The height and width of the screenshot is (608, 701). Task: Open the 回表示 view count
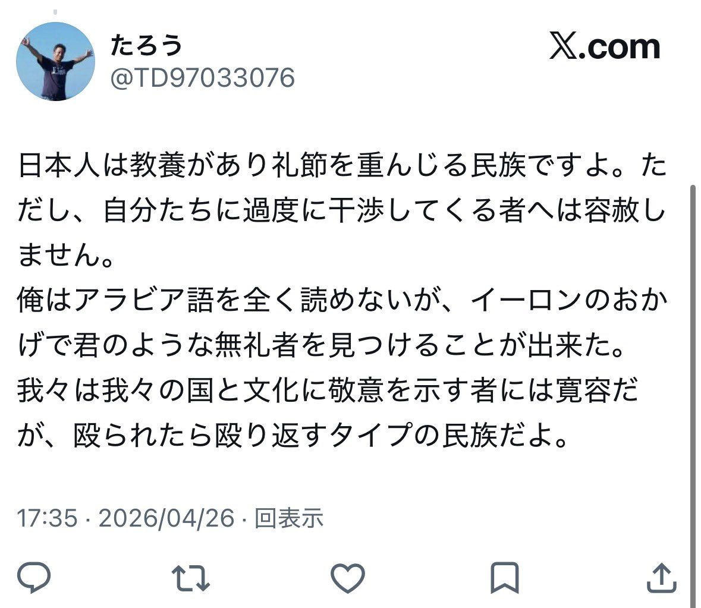click(x=289, y=518)
